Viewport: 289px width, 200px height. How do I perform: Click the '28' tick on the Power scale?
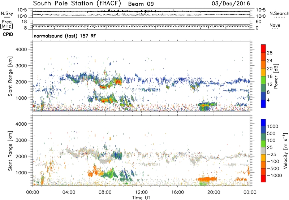pos(269,53)
